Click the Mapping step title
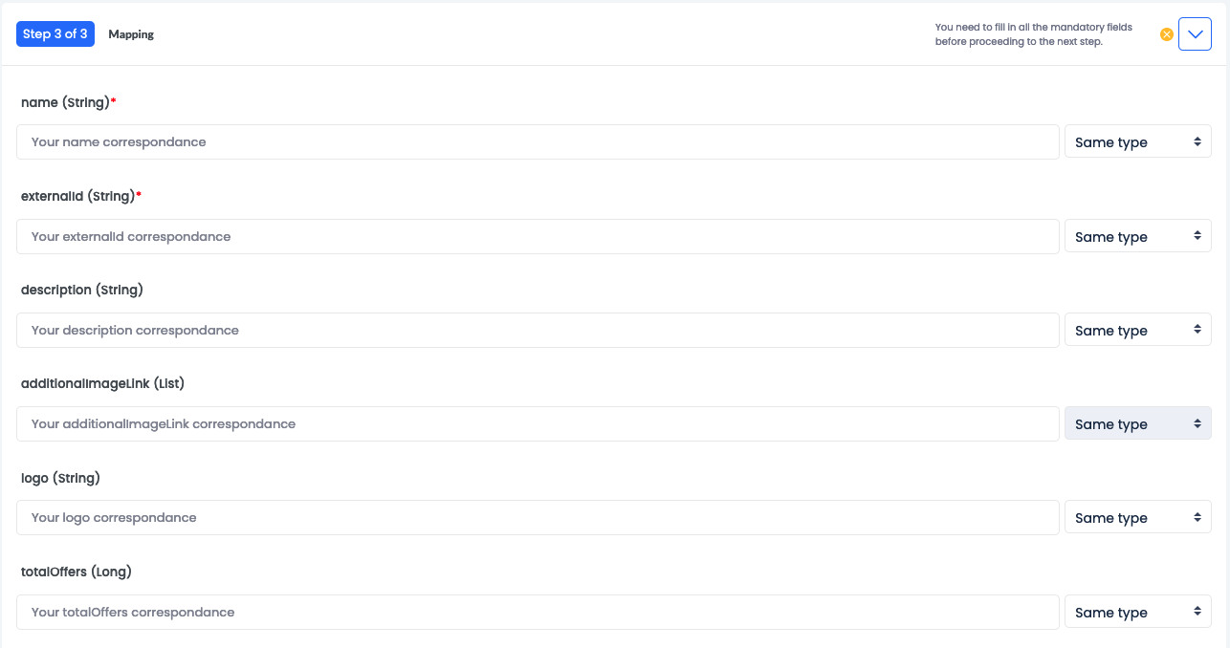Image resolution: width=1230 pixels, height=648 pixels. pos(131,34)
